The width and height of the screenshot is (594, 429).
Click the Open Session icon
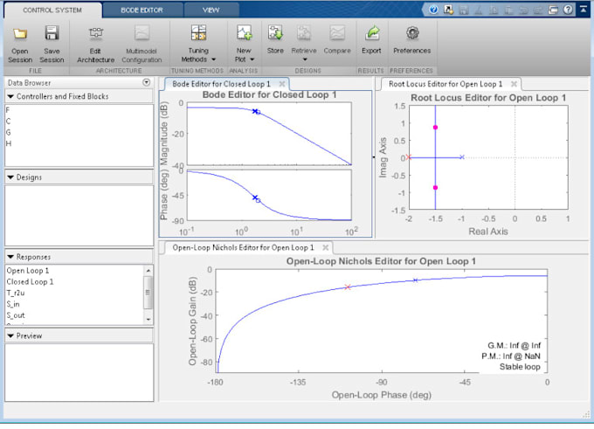click(20, 34)
